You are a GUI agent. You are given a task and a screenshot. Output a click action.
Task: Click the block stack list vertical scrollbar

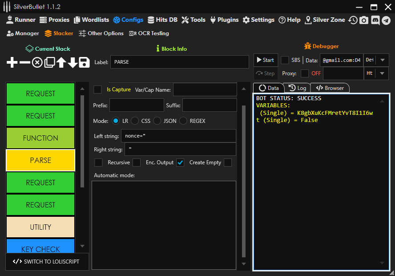point(82,140)
